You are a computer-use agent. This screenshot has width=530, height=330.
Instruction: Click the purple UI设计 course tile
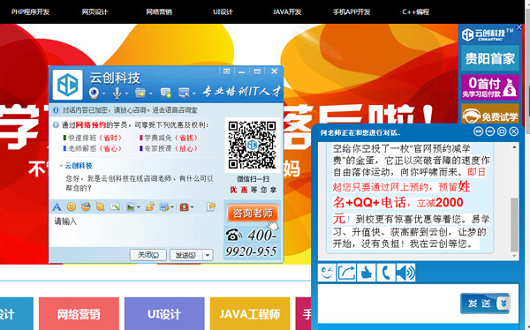(x=164, y=314)
